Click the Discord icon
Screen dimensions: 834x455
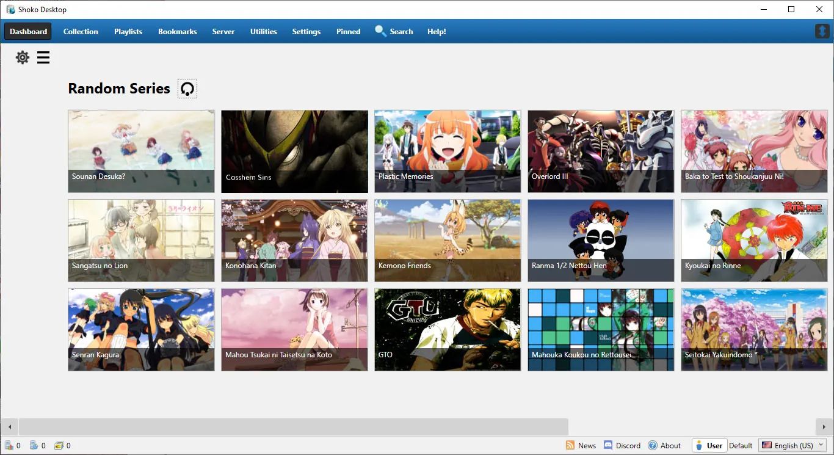(608, 445)
